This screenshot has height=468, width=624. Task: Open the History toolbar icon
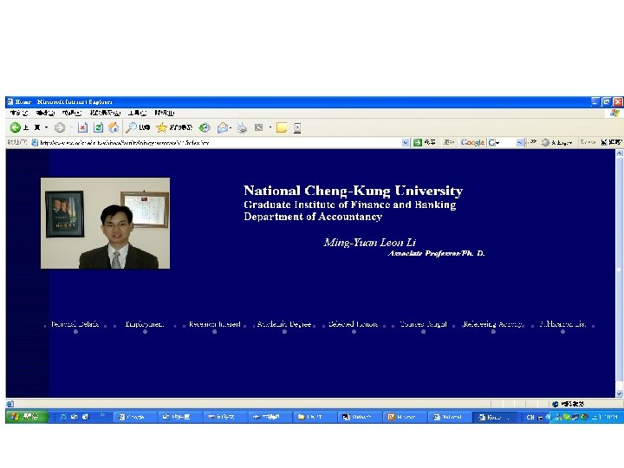205,127
